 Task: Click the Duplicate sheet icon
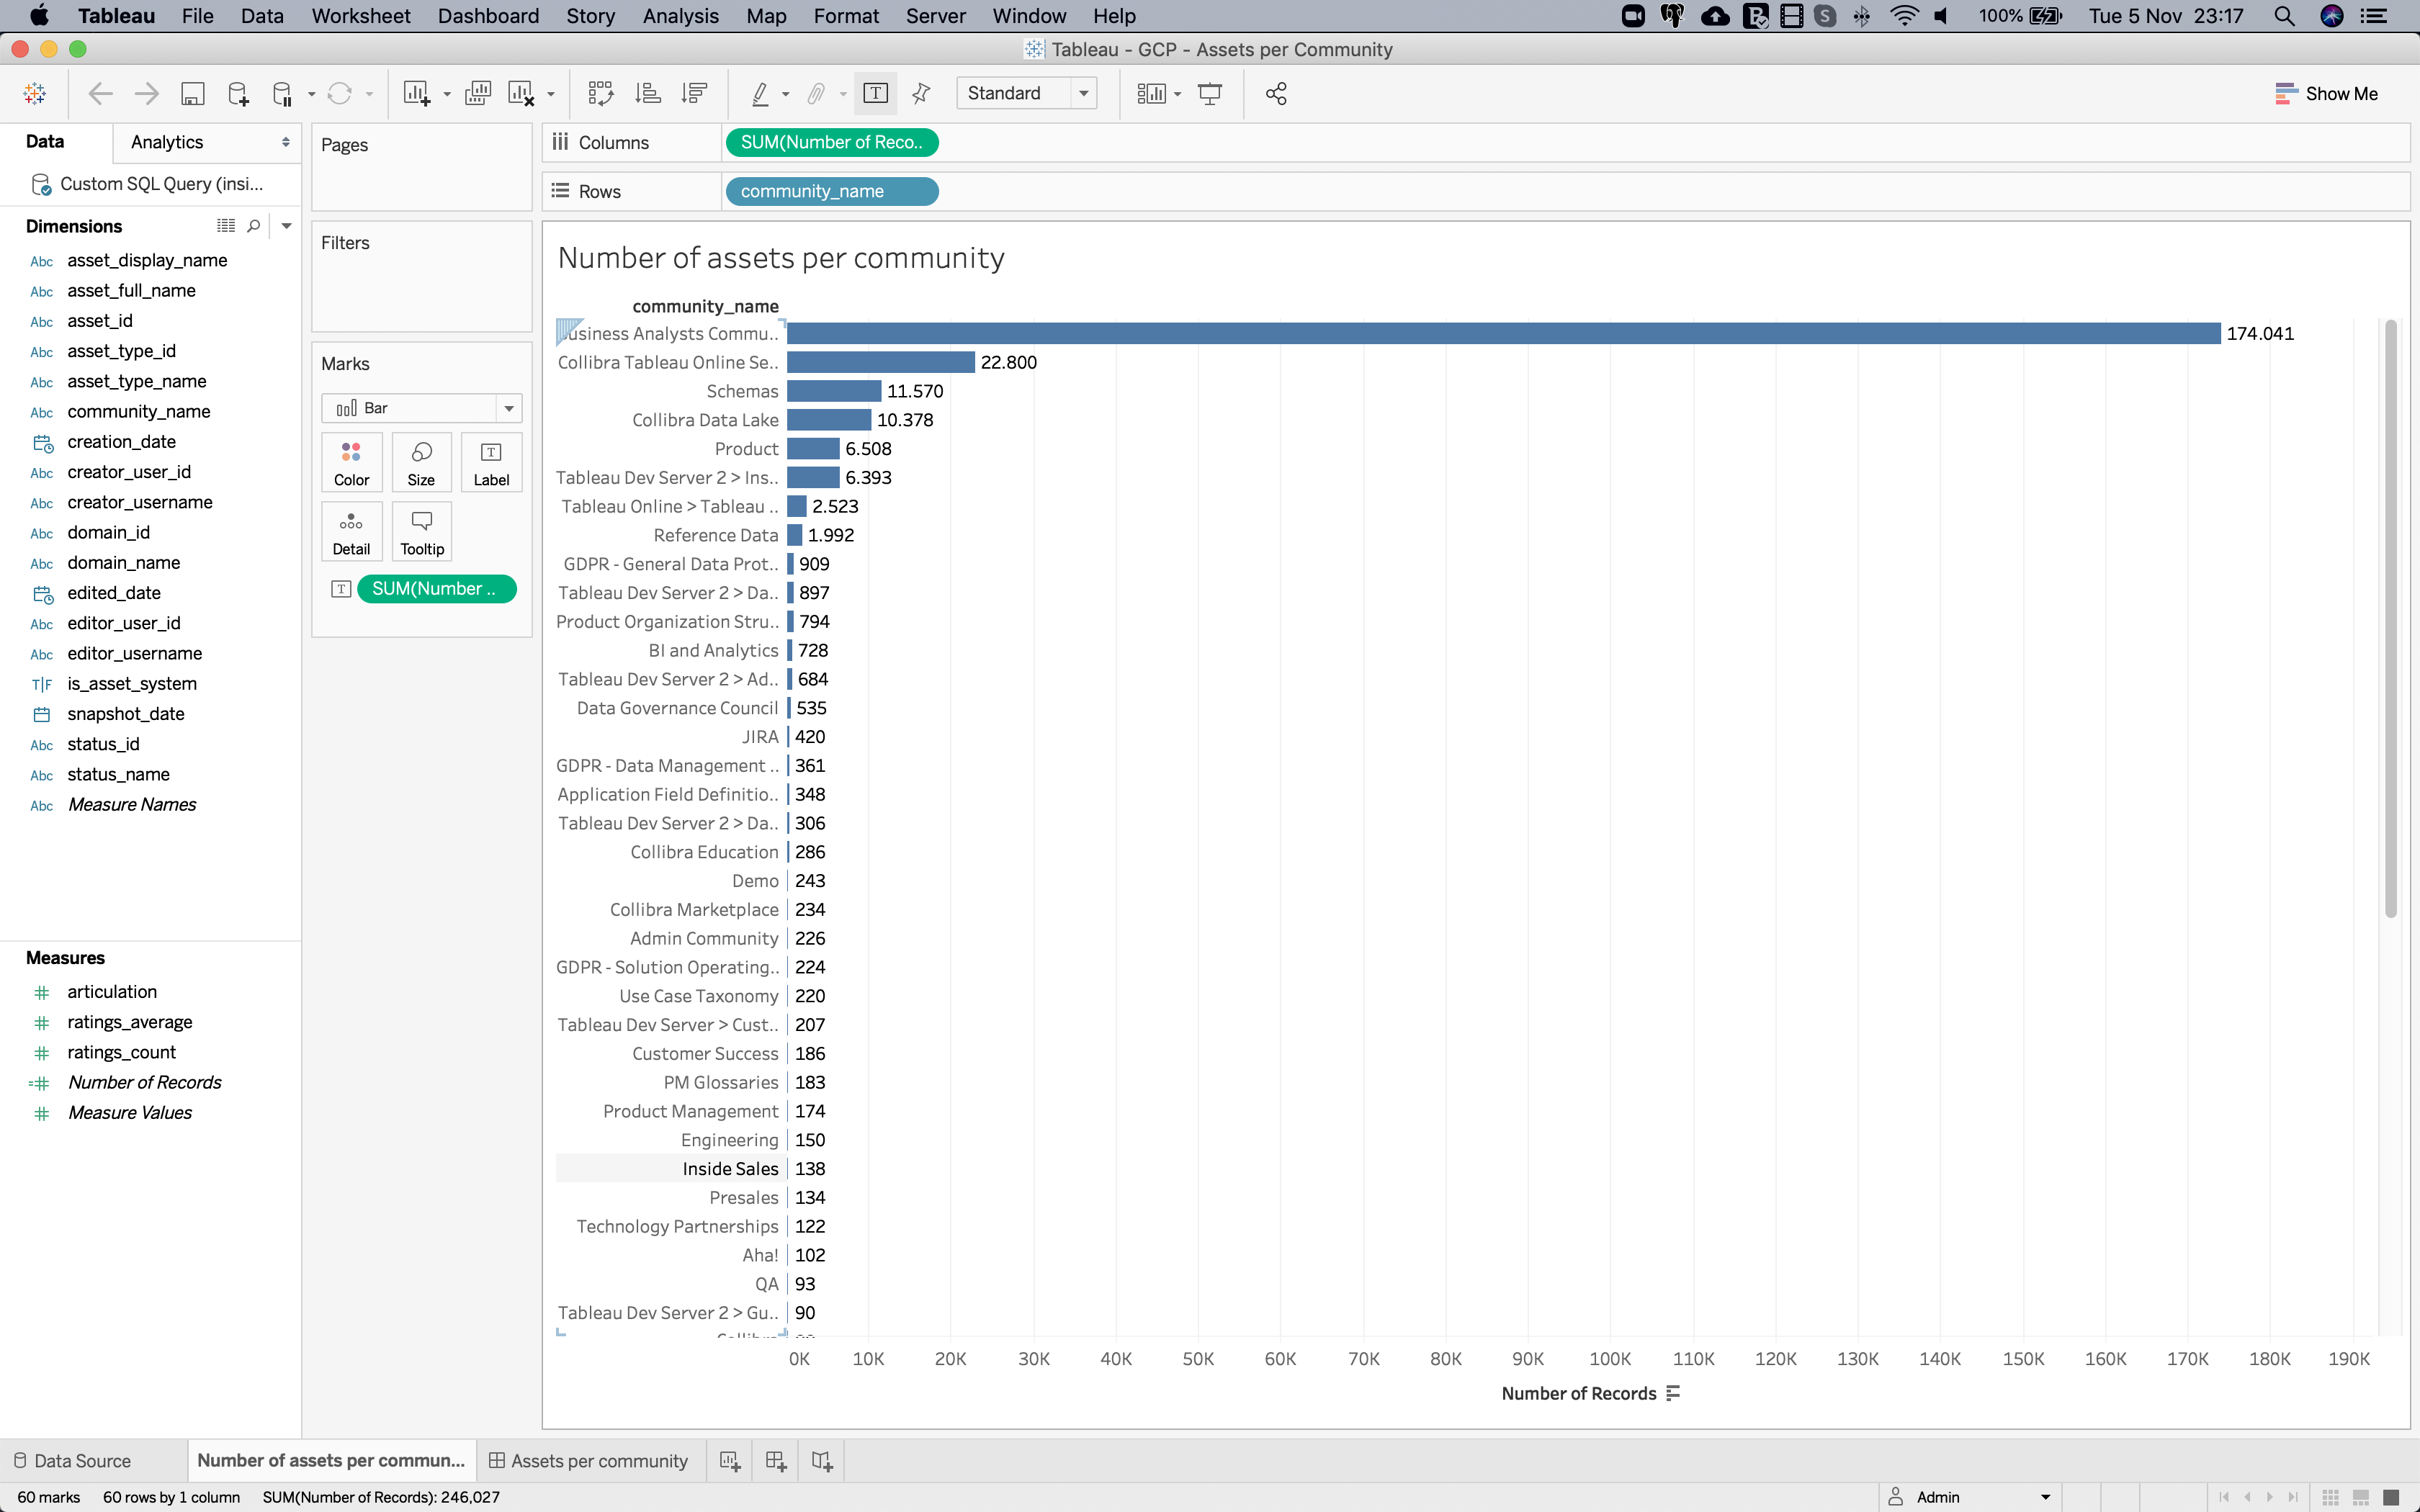pyautogui.click(x=478, y=93)
